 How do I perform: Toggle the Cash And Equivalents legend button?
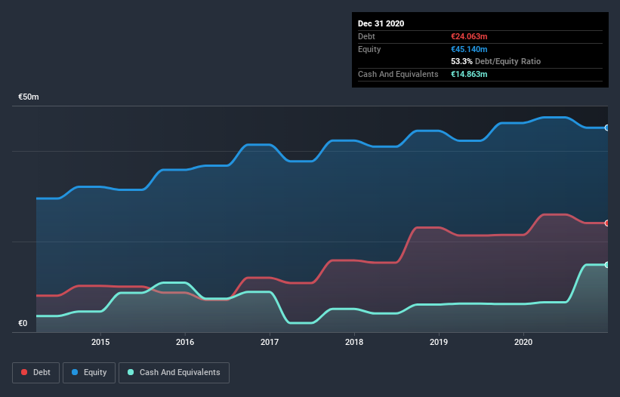click(174, 373)
